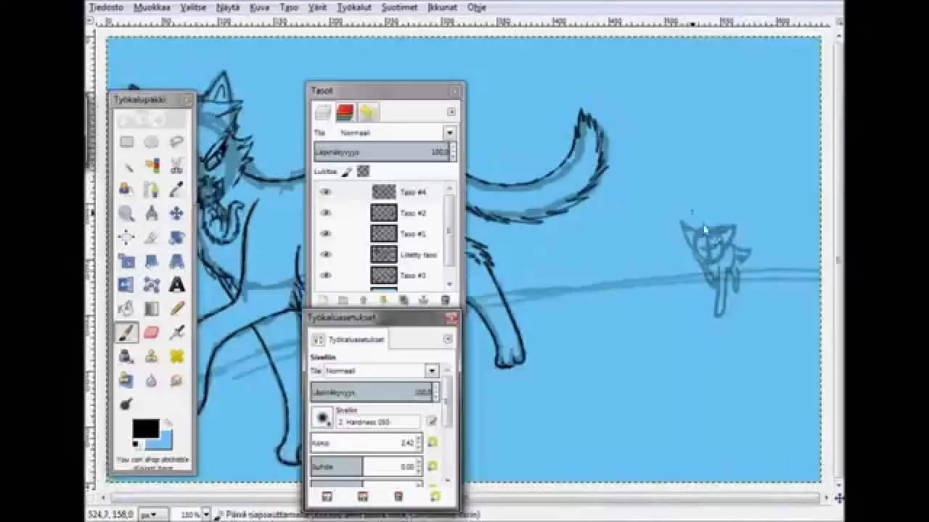
Task: Anchor the floating layer in Tasot panel
Action: tap(424, 300)
